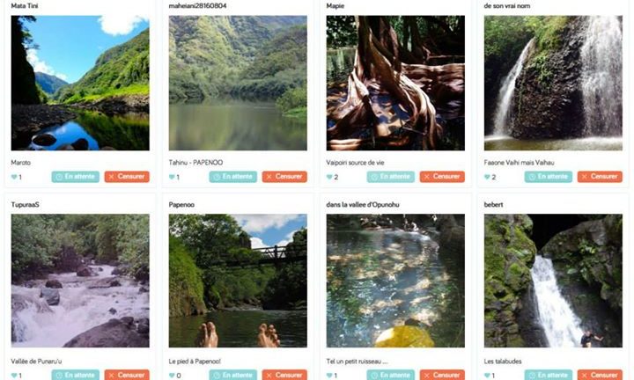This screenshot has height=380, width=634.
Task: Click the heart under Vallée de Punaru'u
Action: pyautogui.click(x=14, y=376)
